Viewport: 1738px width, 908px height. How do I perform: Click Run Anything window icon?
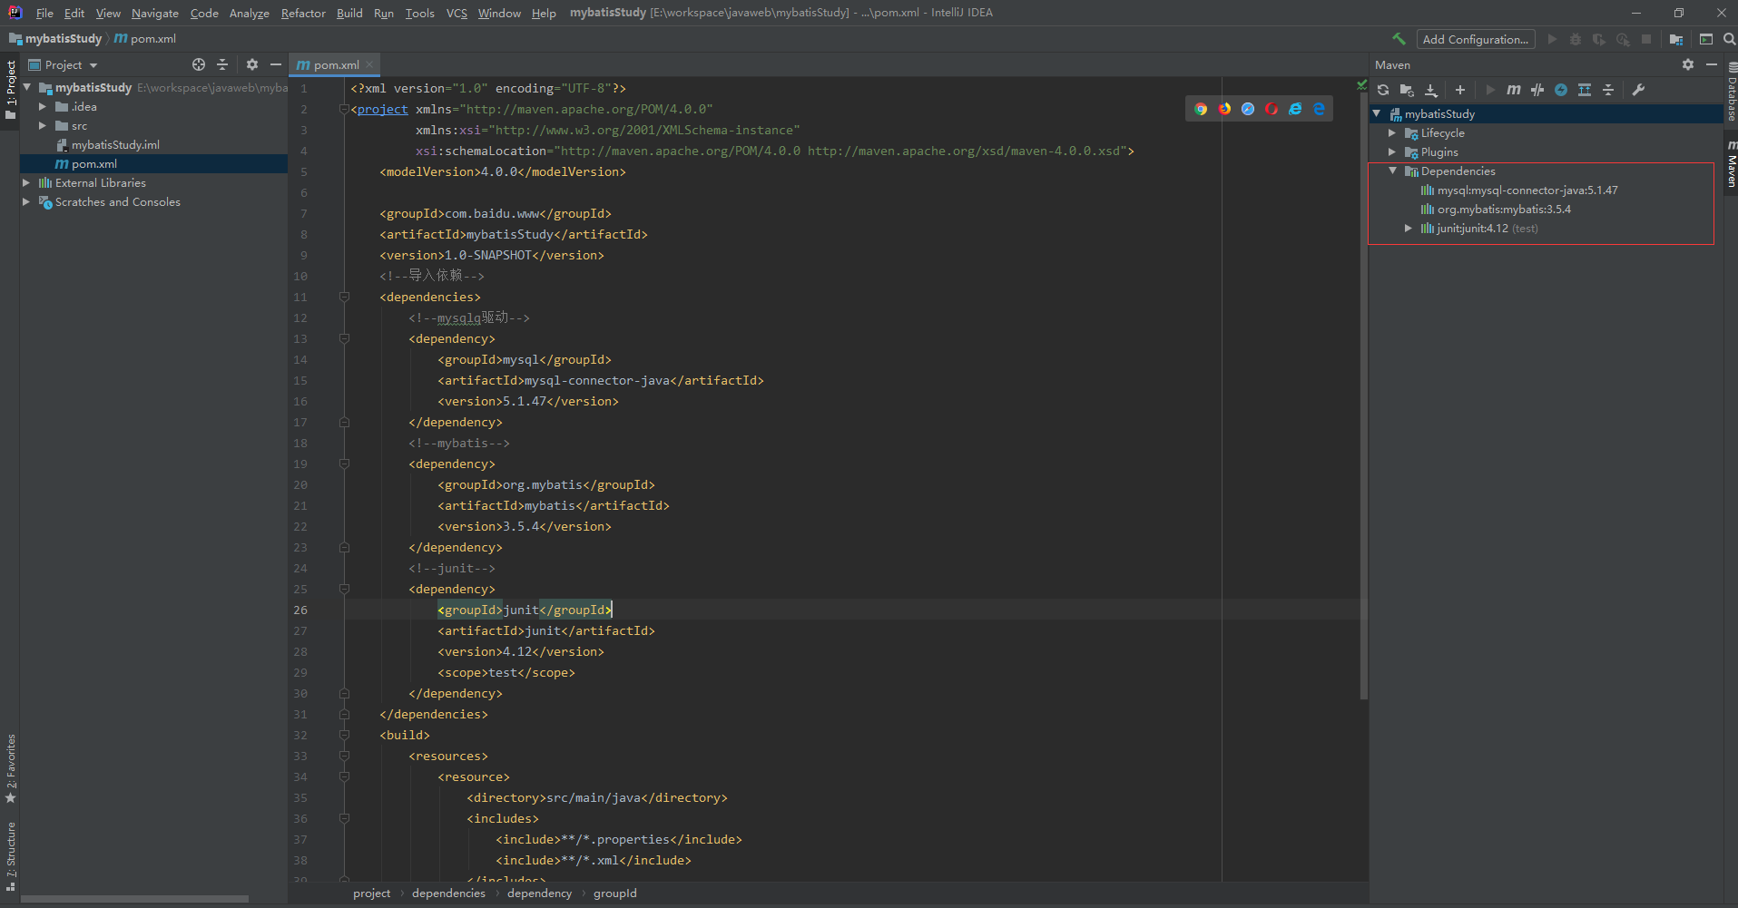[1705, 39]
